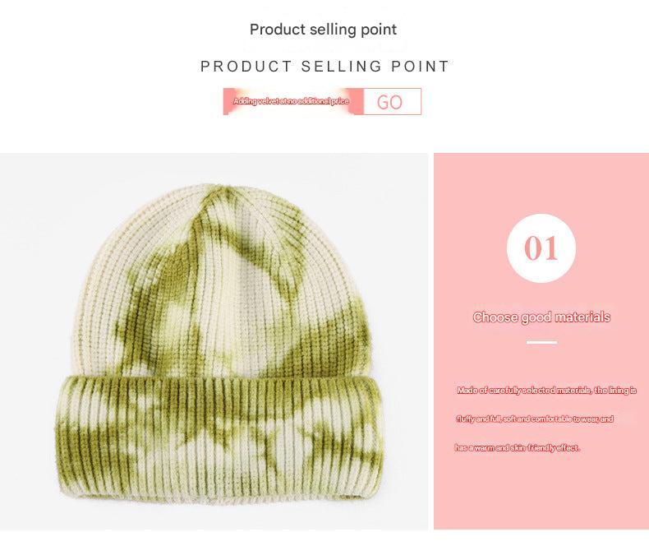Select the 'Product selling point' heading
The width and height of the screenshot is (649, 546).
pos(323,30)
